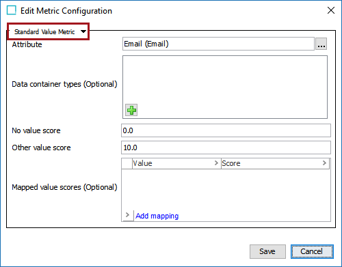Image resolution: width=342 pixels, height=267 pixels.
Task: Open the Standard Value Metric dropdown
Action: click(49, 31)
